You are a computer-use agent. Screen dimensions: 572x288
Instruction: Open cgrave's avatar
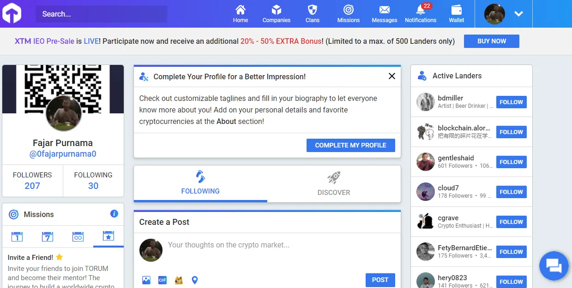[x=426, y=222]
